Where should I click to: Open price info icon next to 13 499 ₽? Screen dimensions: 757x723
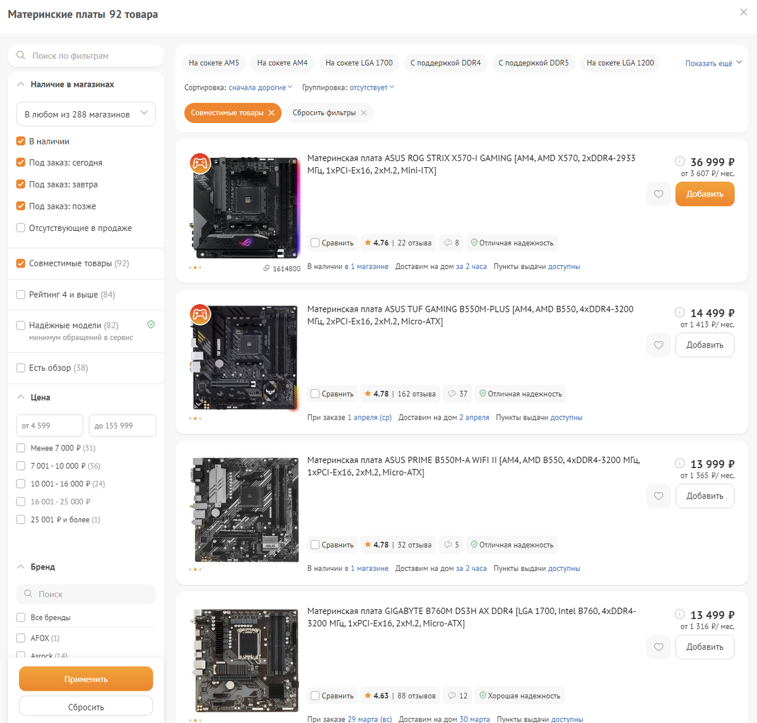click(679, 614)
